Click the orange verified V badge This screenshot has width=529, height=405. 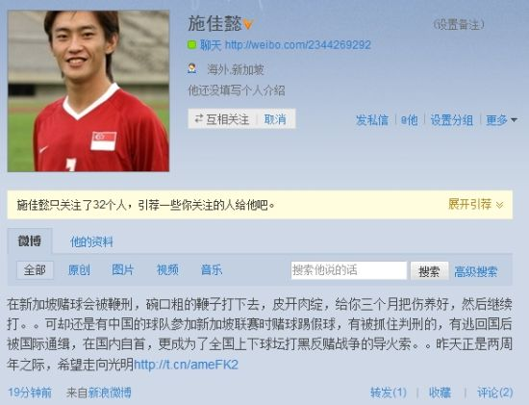coord(248,25)
